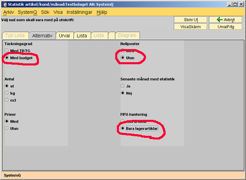This screenshot has width=246, height=180.
Task: Click the VisaSkärm button
Action: (191, 27)
